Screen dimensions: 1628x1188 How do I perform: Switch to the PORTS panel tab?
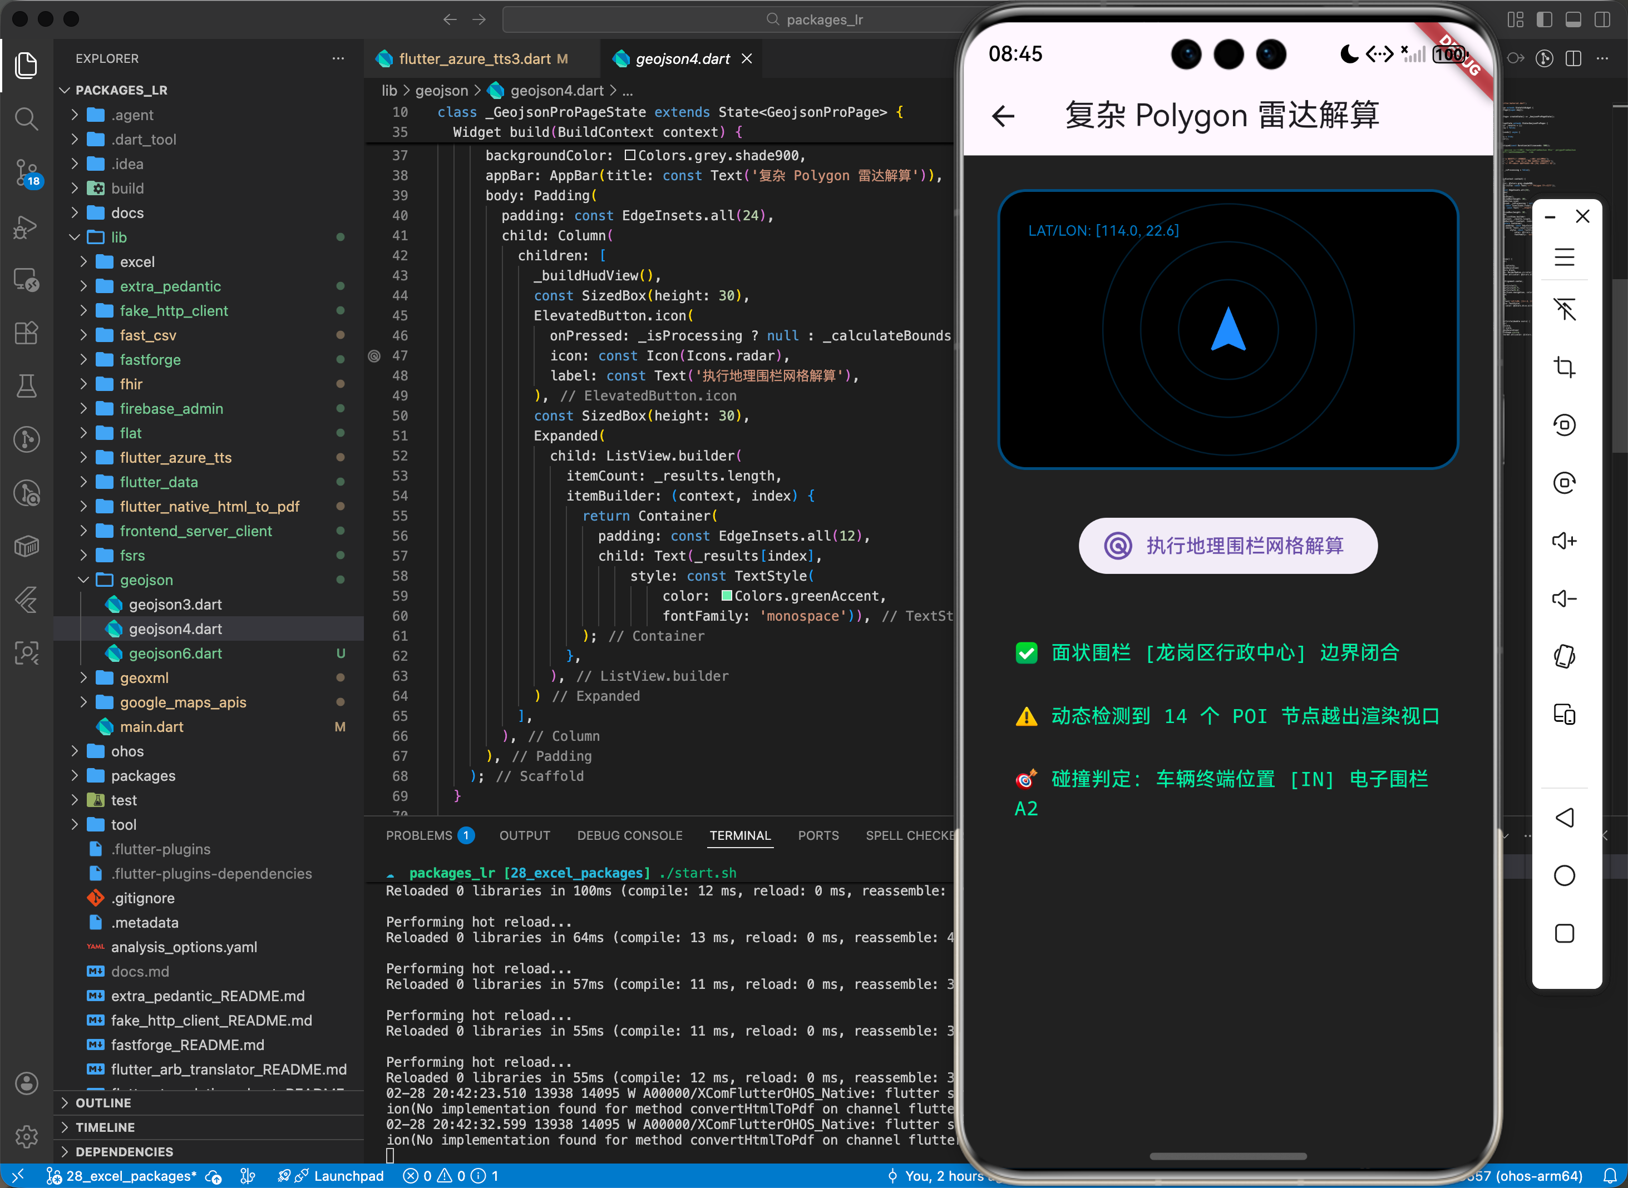(818, 835)
